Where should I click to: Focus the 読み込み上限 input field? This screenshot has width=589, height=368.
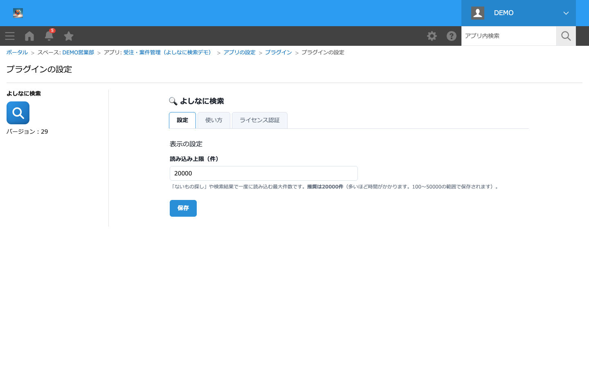coord(264,173)
